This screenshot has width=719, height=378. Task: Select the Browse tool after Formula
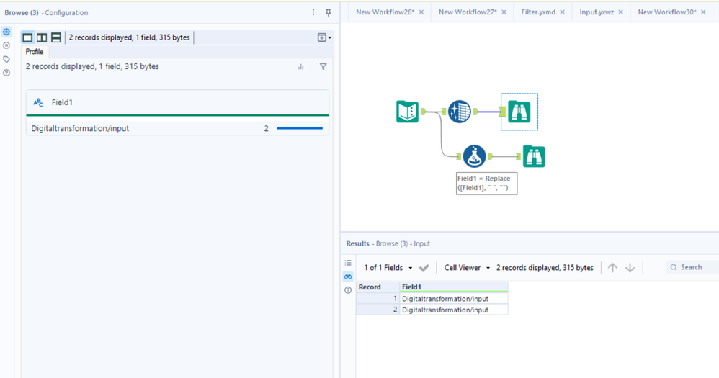point(534,157)
